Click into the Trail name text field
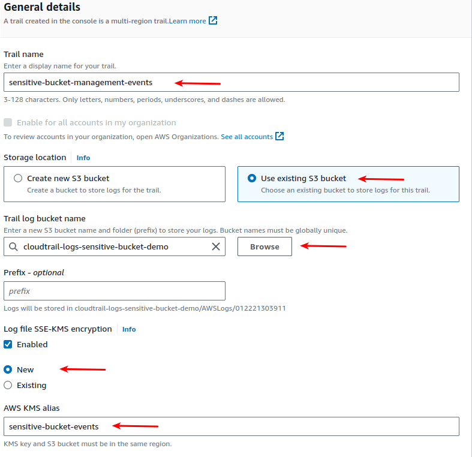Screen dimensions: 472x457 tap(231, 82)
